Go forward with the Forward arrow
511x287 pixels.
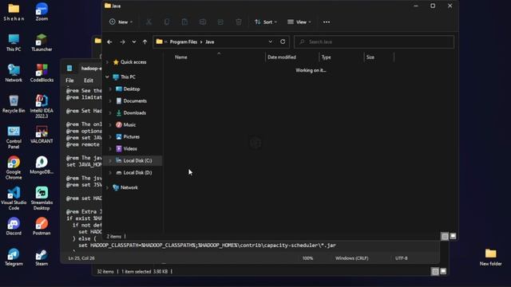[122, 42]
